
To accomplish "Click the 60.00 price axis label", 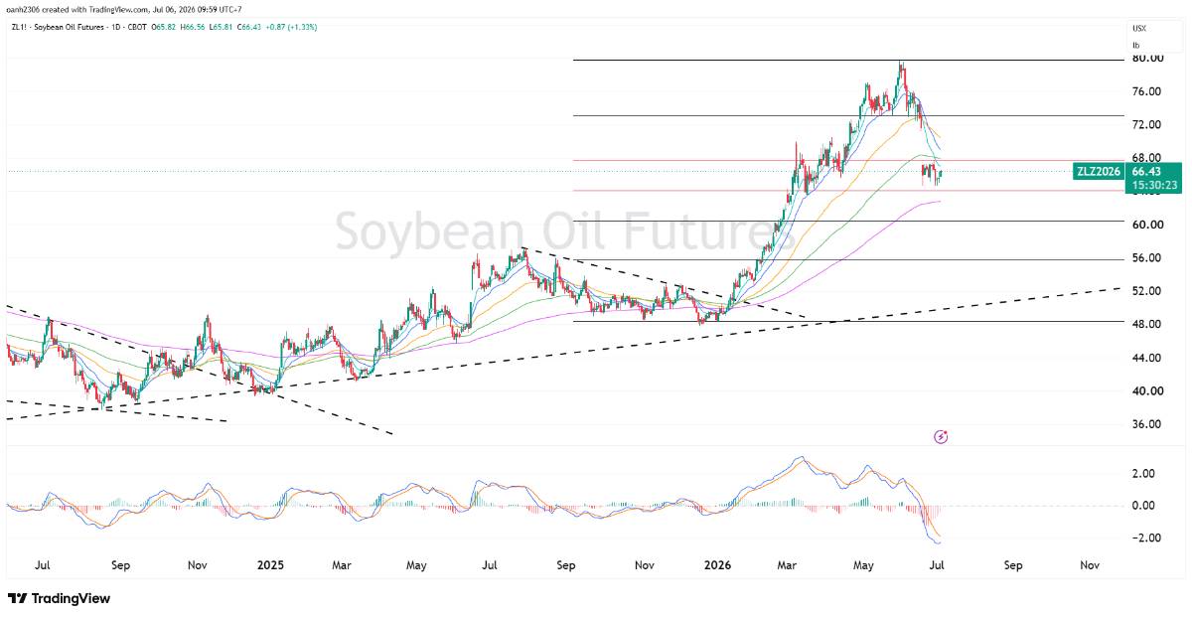I will click(x=1146, y=225).
